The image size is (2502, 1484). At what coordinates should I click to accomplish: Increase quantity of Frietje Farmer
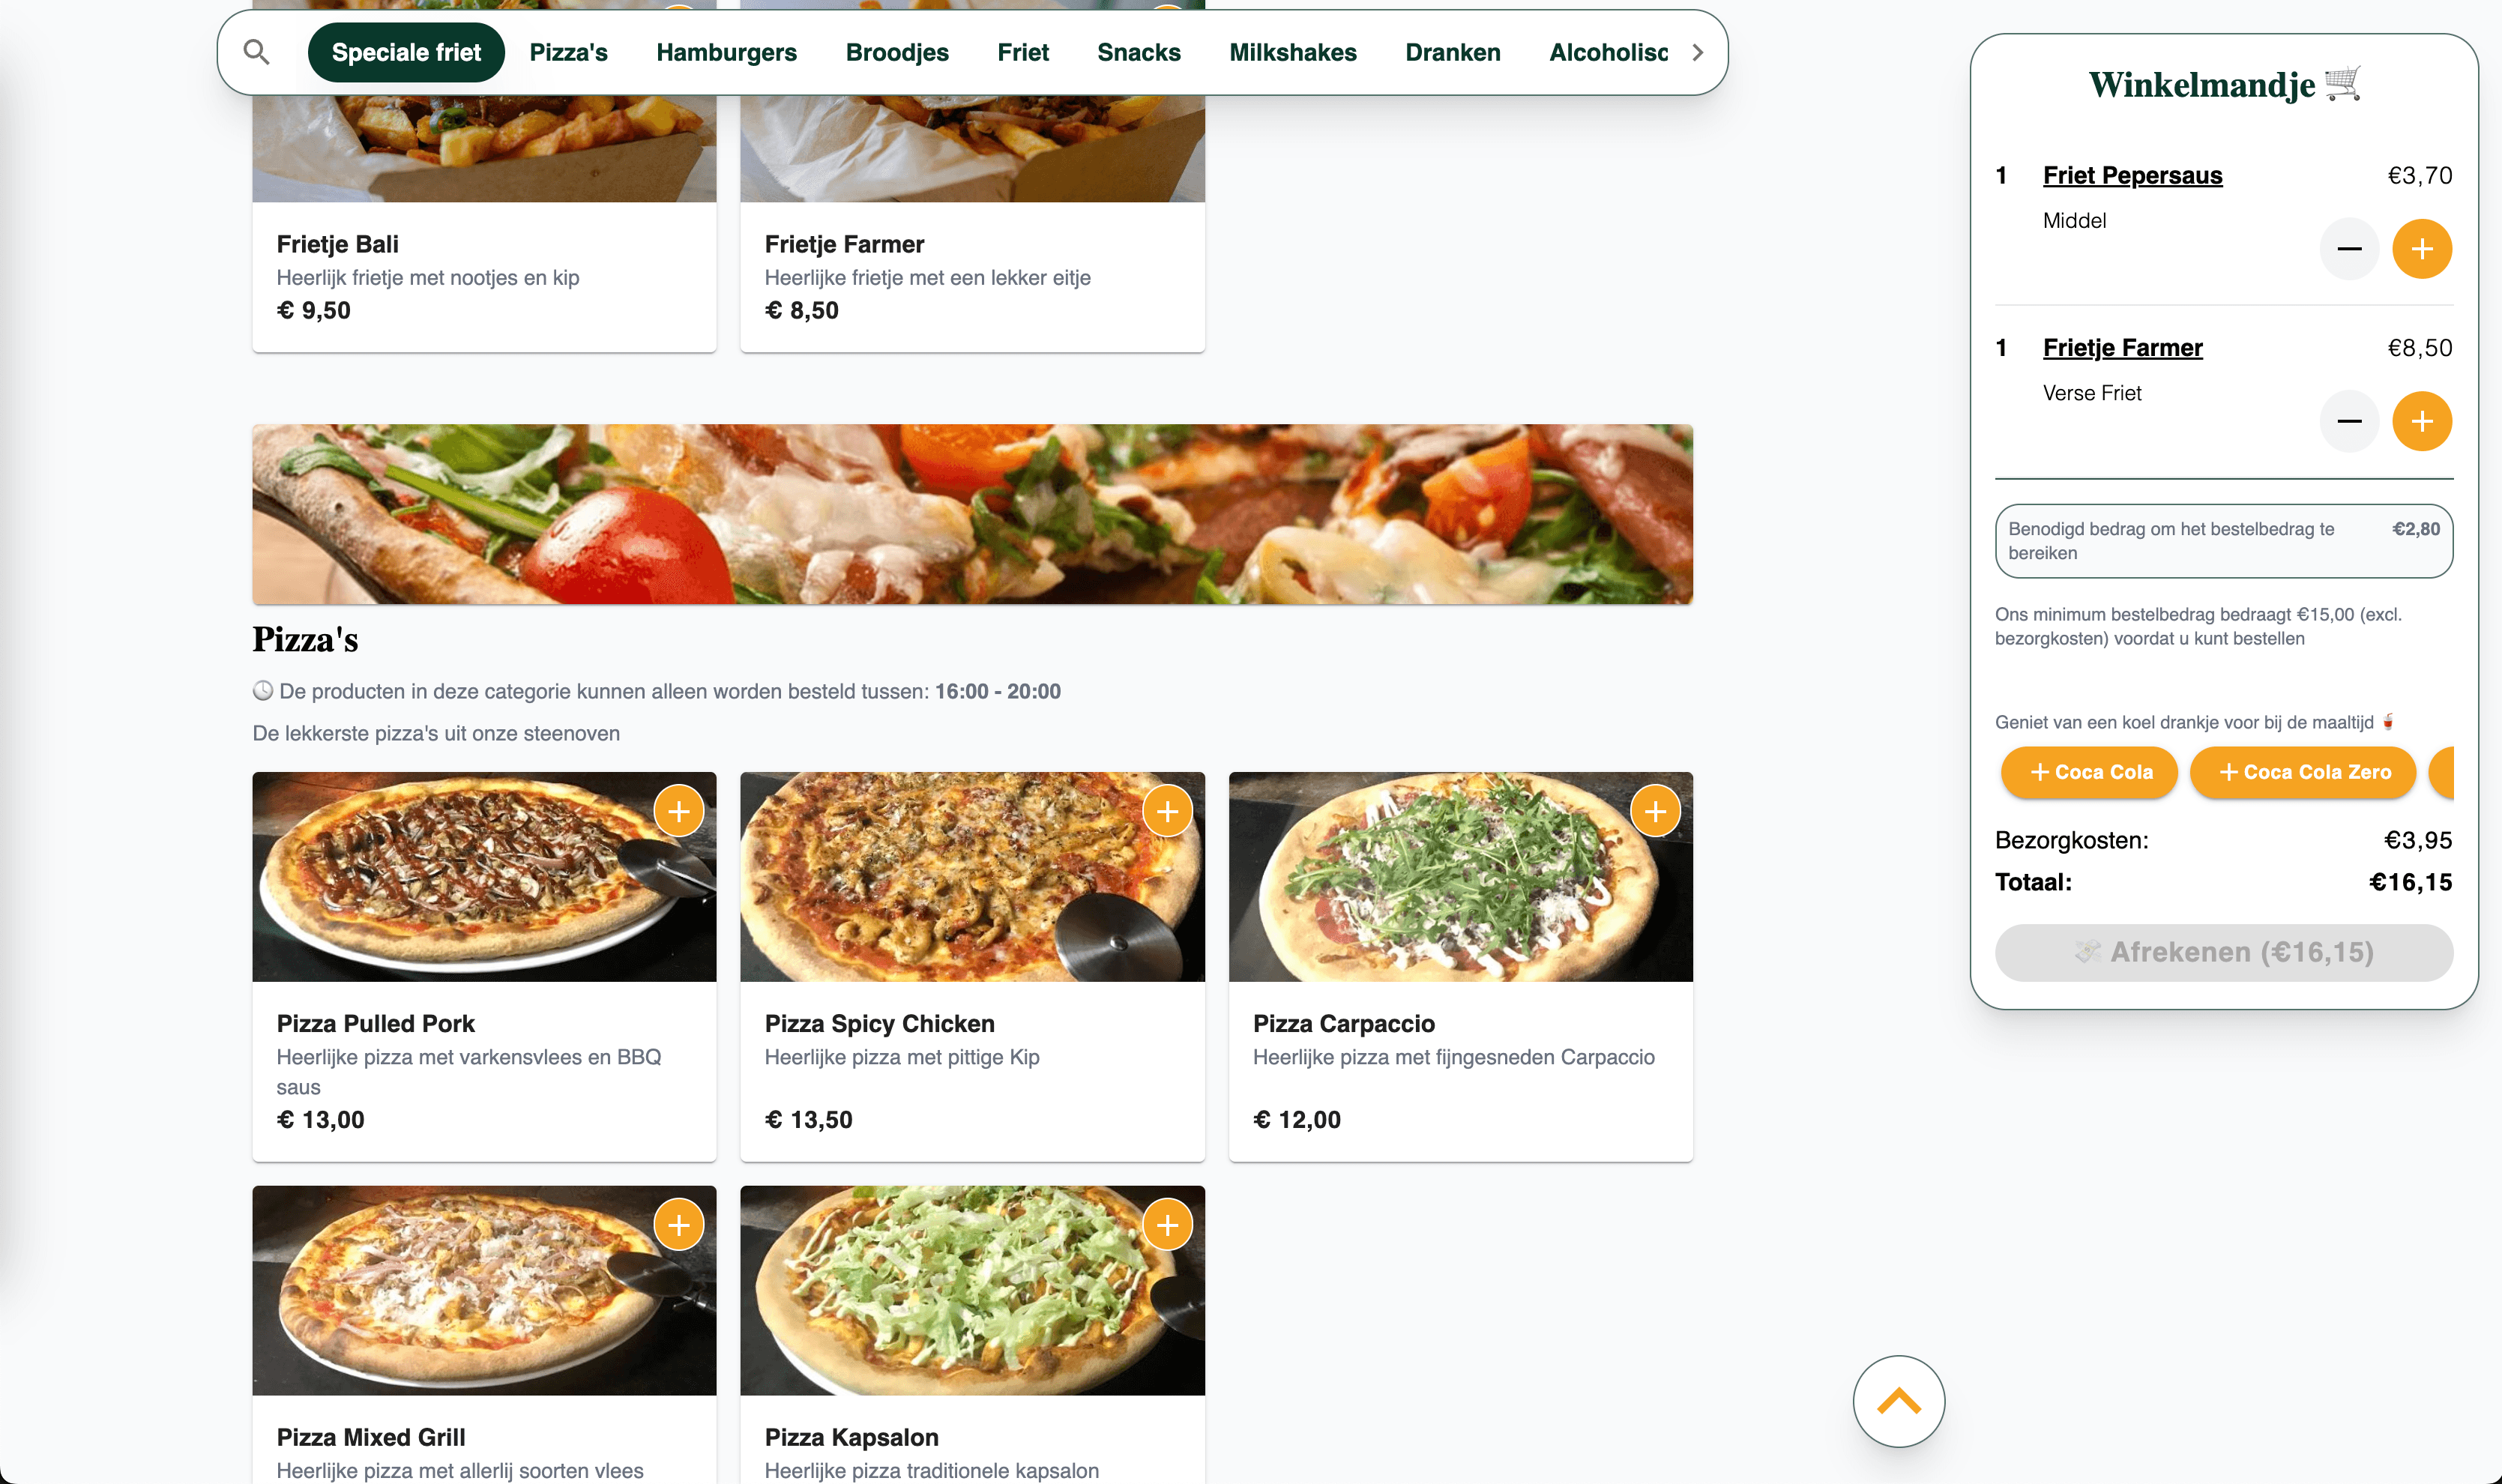click(x=2422, y=421)
